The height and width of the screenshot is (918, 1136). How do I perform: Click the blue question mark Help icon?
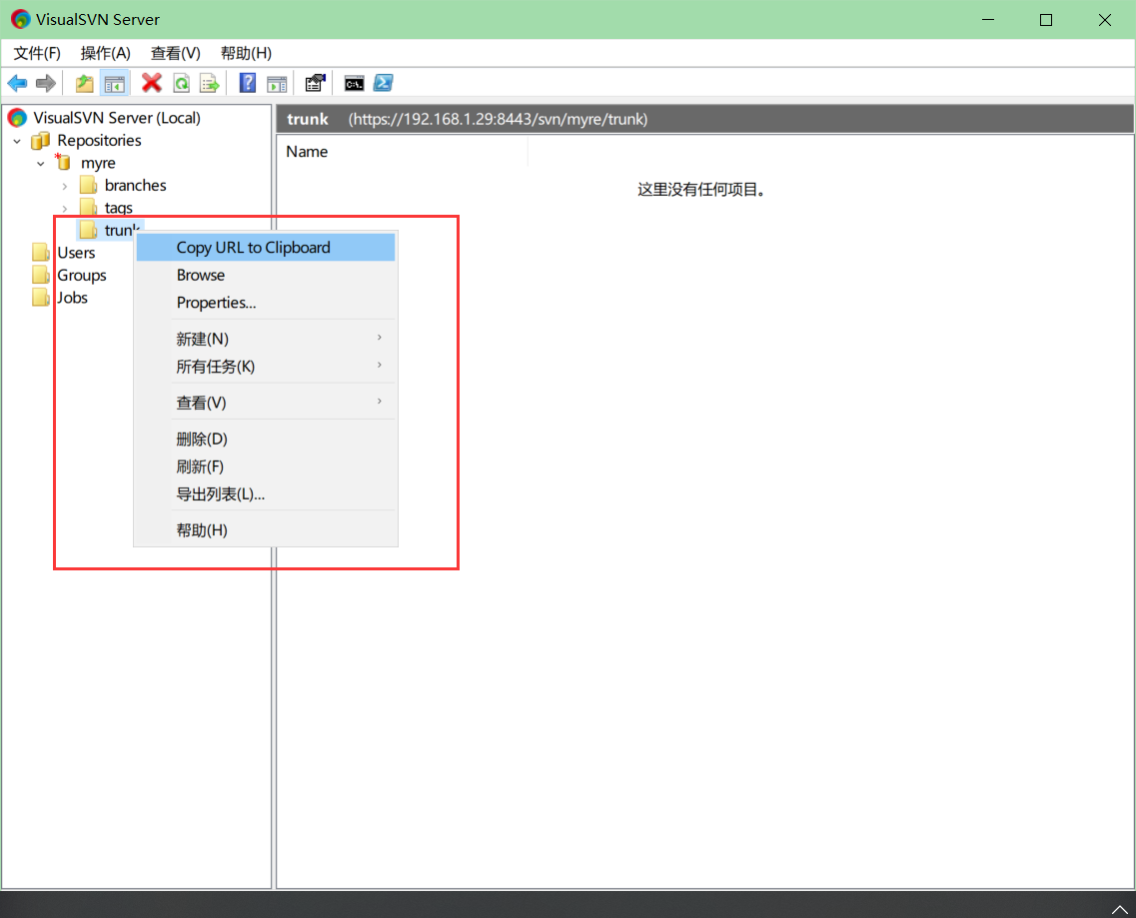tap(248, 83)
